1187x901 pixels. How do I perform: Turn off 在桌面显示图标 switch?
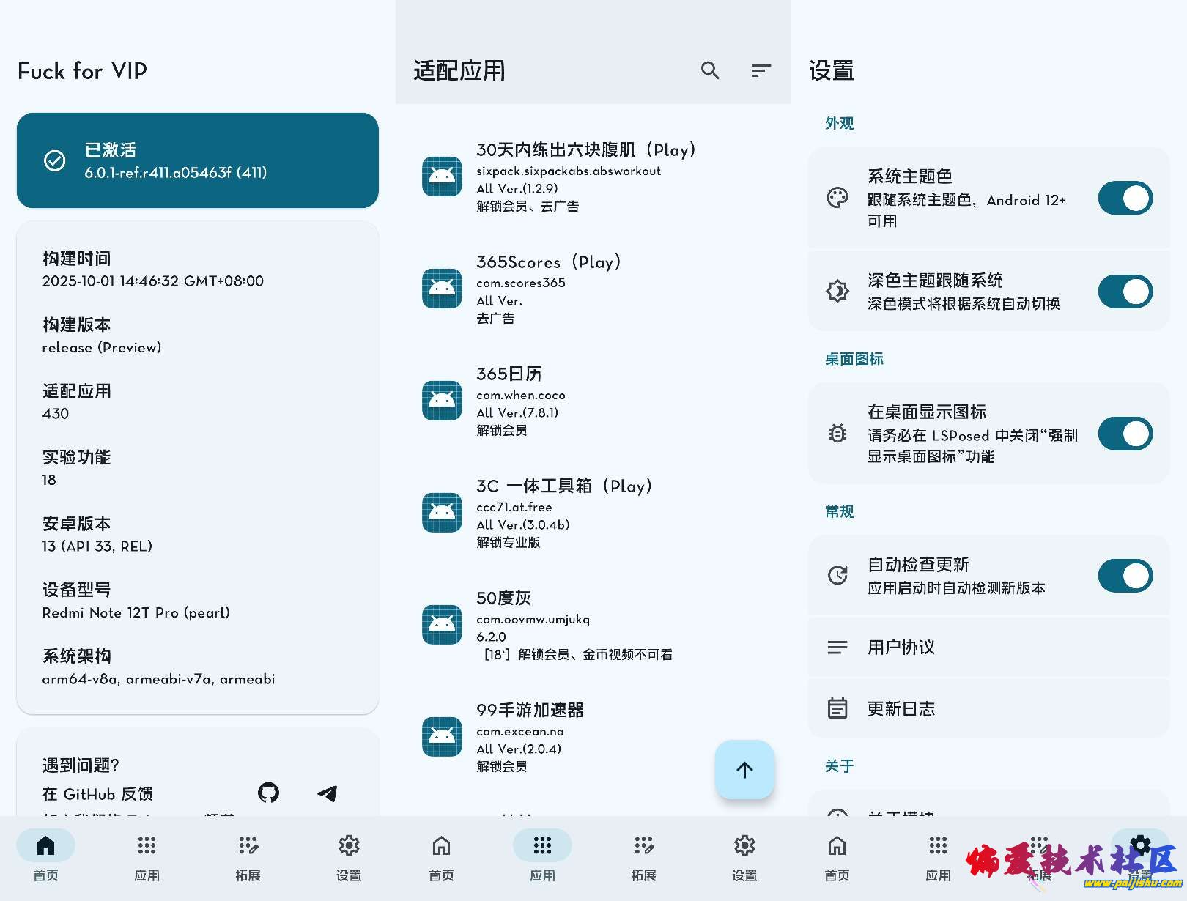coord(1125,434)
